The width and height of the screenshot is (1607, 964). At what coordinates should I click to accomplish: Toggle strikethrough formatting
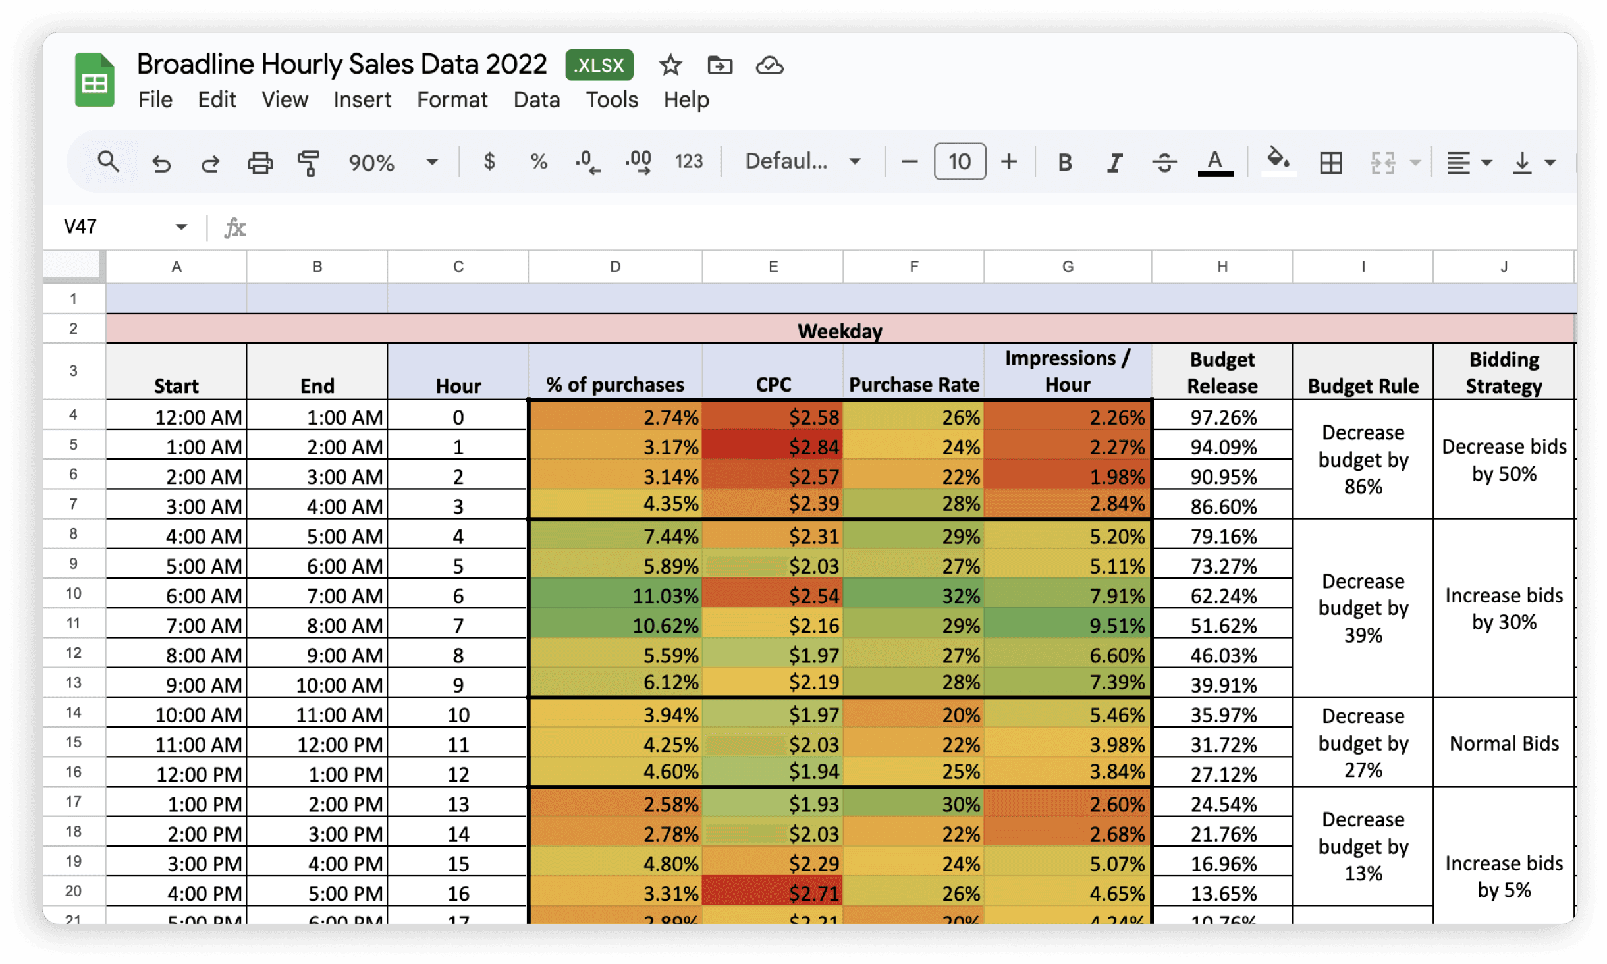pyautogui.click(x=1164, y=162)
